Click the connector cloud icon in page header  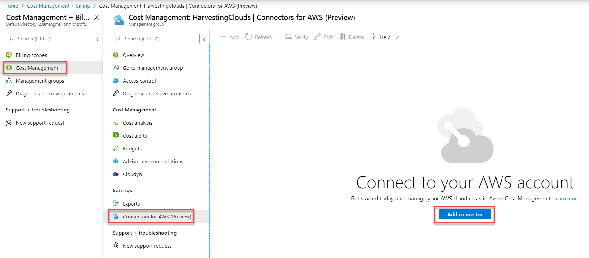pyautogui.click(x=119, y=20)
